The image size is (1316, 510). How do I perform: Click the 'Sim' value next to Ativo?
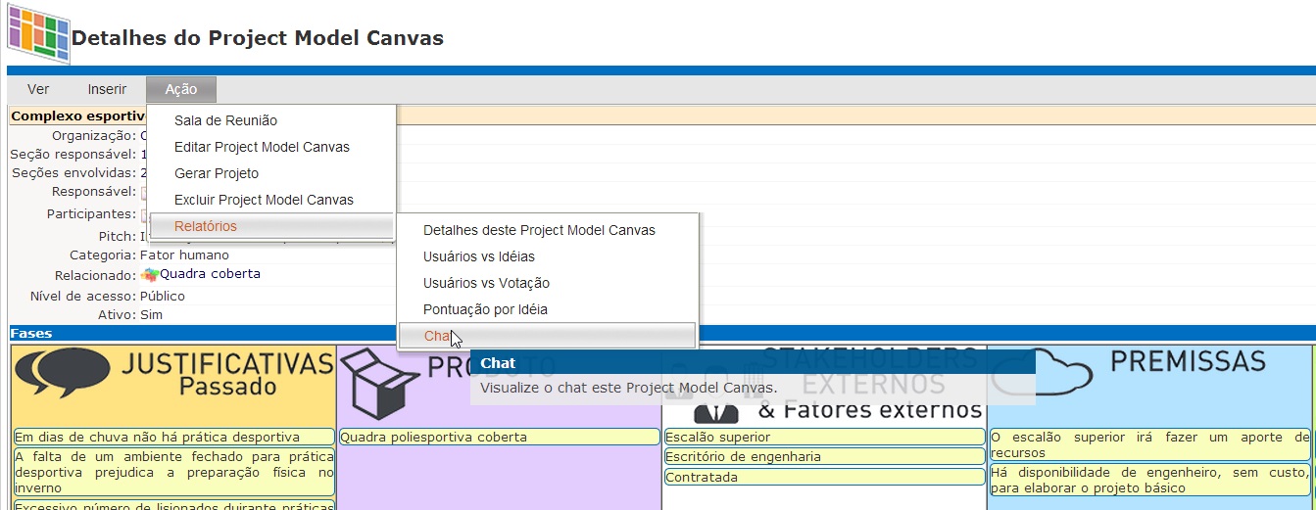[x=151, y=315]
